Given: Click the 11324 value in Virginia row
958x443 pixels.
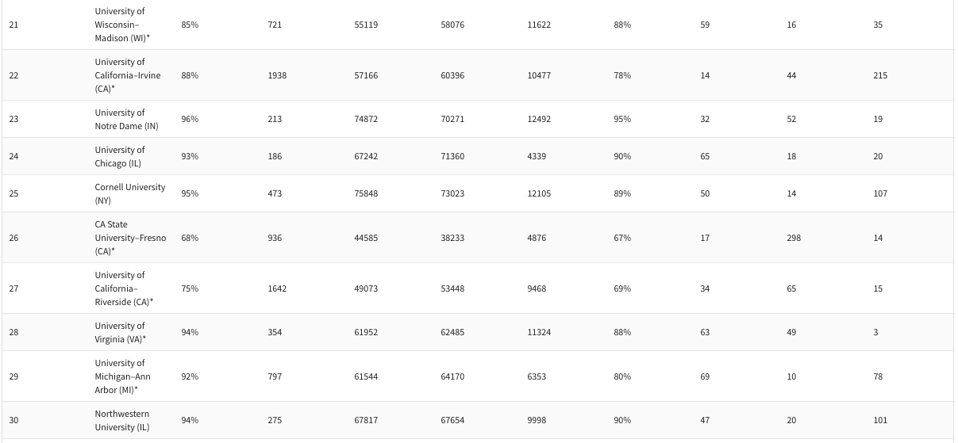Looking at the screenshot, I should pos(539,332).
